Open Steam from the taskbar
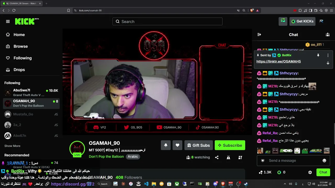The width and height of the screenshot is (335, 188). [246, 184]
